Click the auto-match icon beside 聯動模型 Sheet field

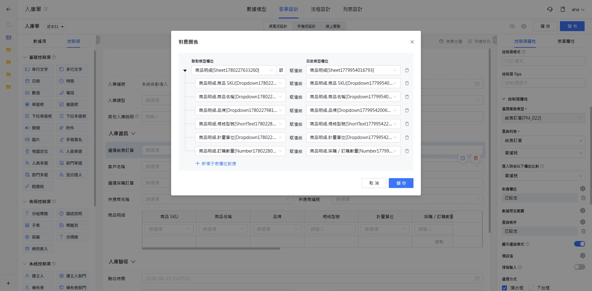pyautogui.click(x=281, y=70)
